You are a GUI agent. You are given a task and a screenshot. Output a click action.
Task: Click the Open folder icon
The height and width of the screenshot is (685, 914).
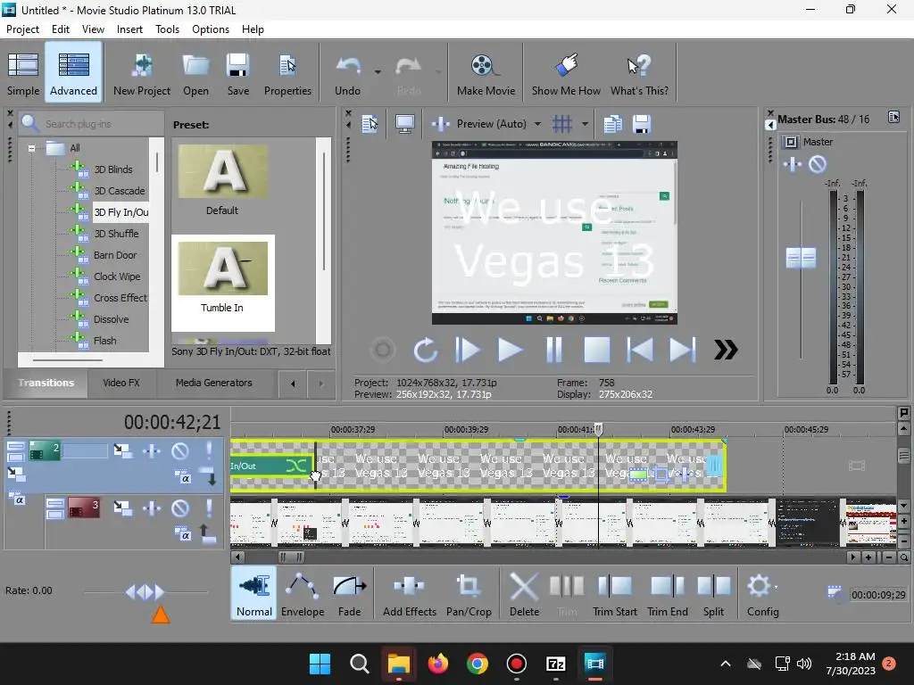pyautogui.click(x=195, y=73)
